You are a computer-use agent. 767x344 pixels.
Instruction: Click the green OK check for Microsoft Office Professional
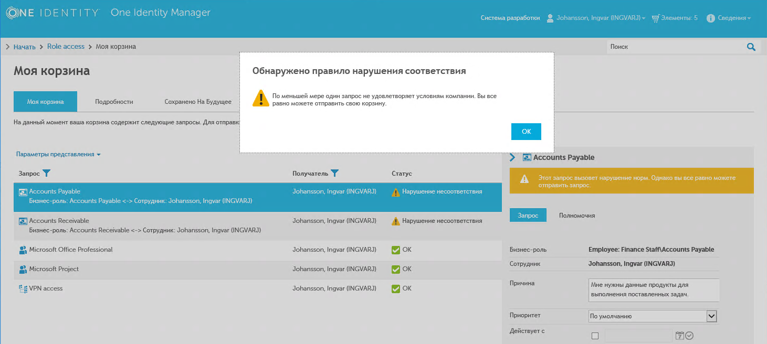396,250
